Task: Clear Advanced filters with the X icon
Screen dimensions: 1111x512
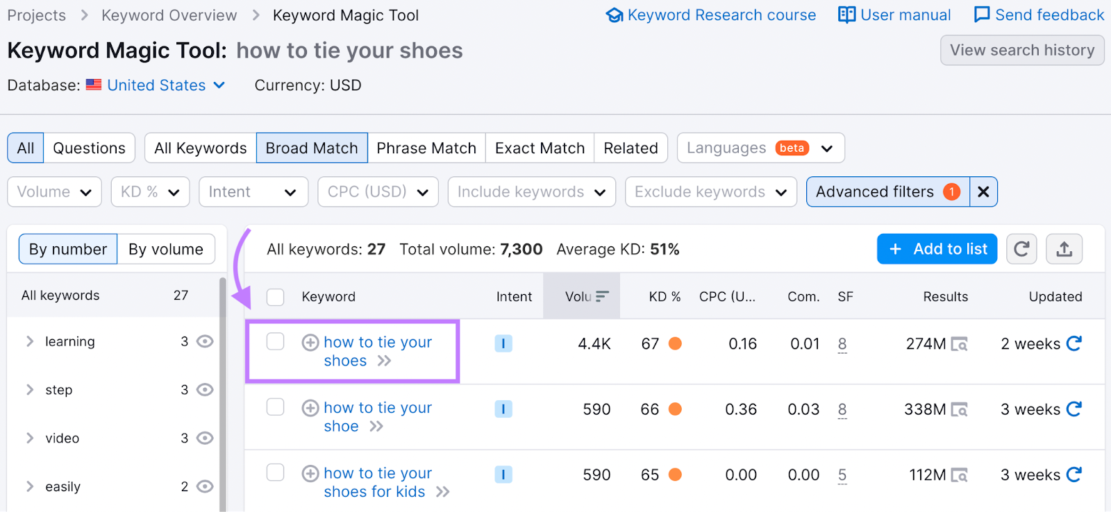Action: (x=983, y=192)
